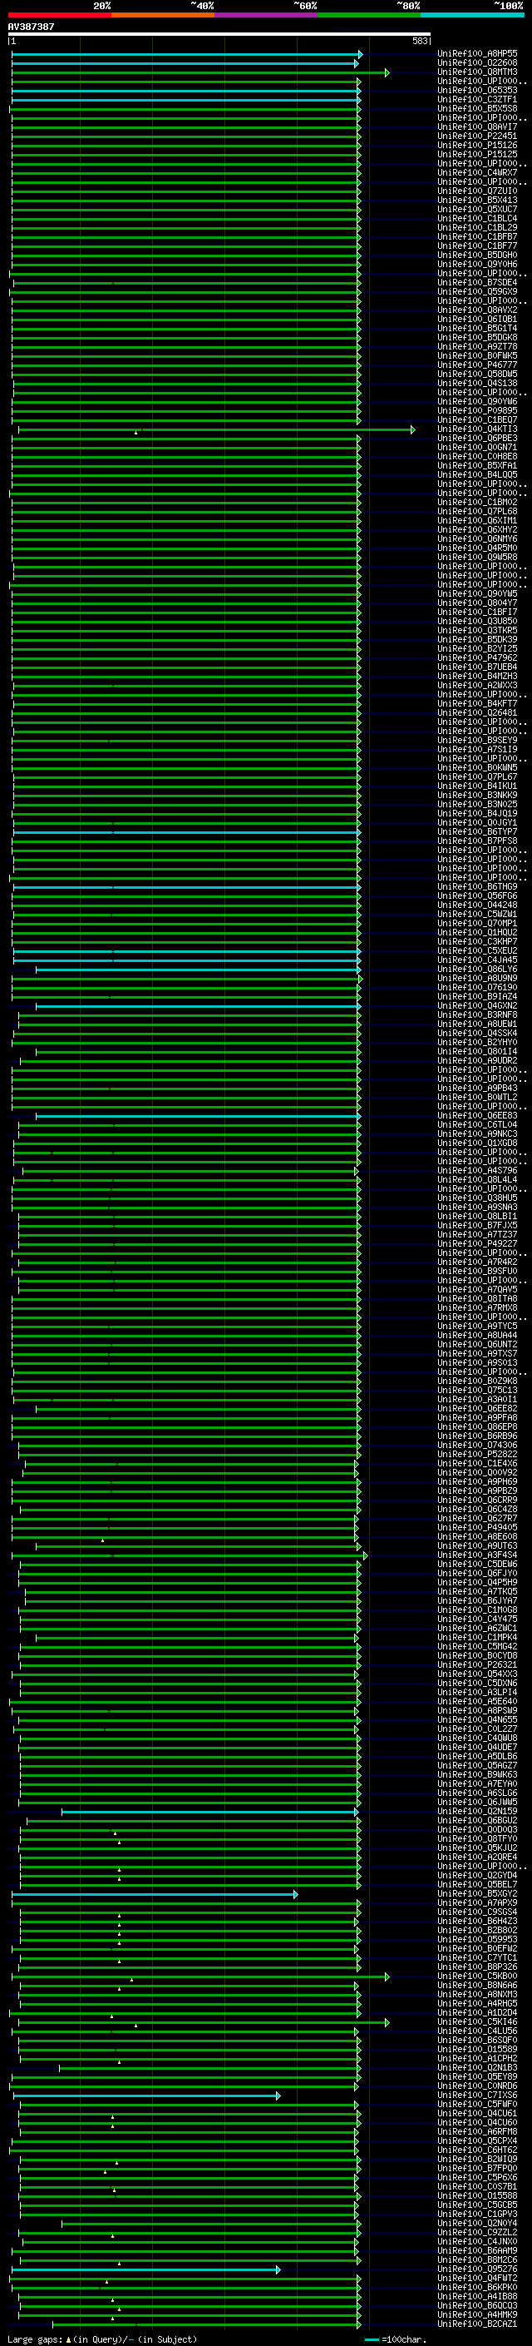Select label UniRef100_P49227
This screenshot has width=532, height=2346.
tap(477, 1243)
